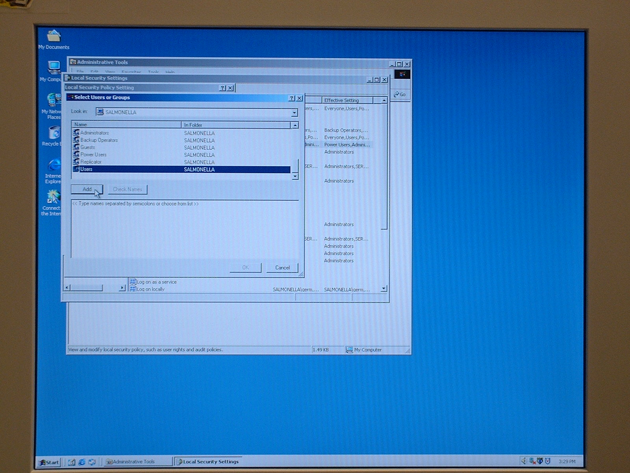
Task: Choose the Guests group entry
Action: pos(87,147)
